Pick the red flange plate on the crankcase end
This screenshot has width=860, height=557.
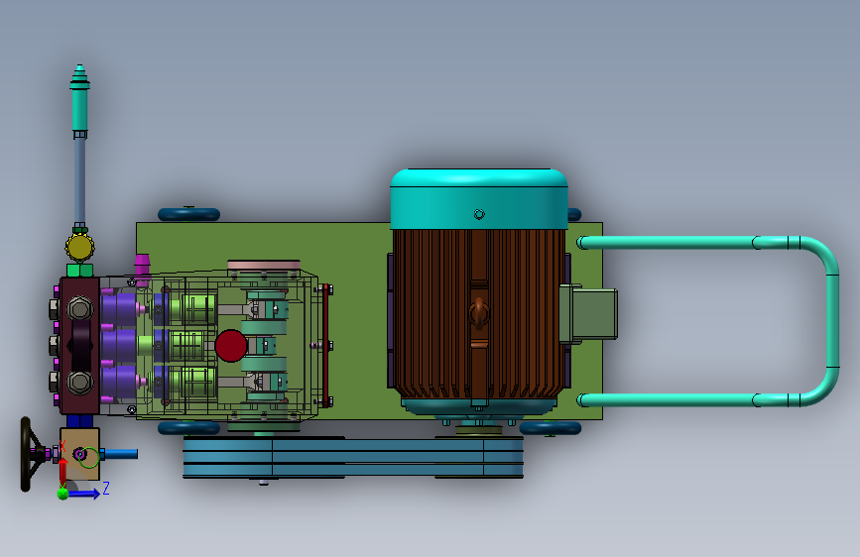pos(325,345)
